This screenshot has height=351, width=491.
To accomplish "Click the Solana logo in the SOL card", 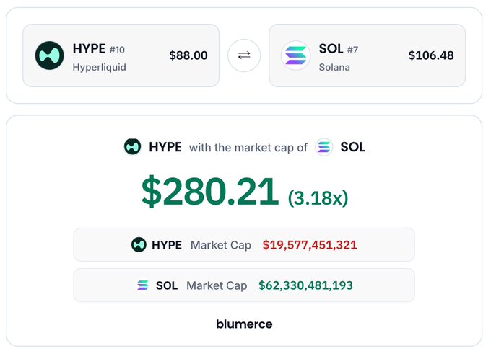I will (x=295, y=55).
